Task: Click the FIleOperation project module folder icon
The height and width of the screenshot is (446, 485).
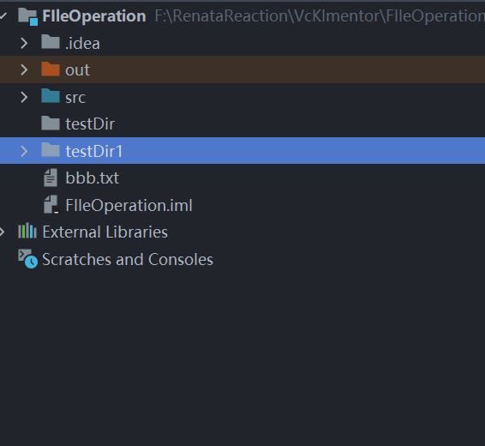Action: [x=27, y=16]
